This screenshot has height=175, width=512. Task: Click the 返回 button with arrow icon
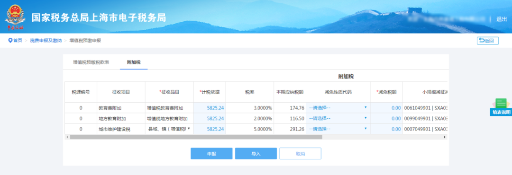click(x=487, y=41)
